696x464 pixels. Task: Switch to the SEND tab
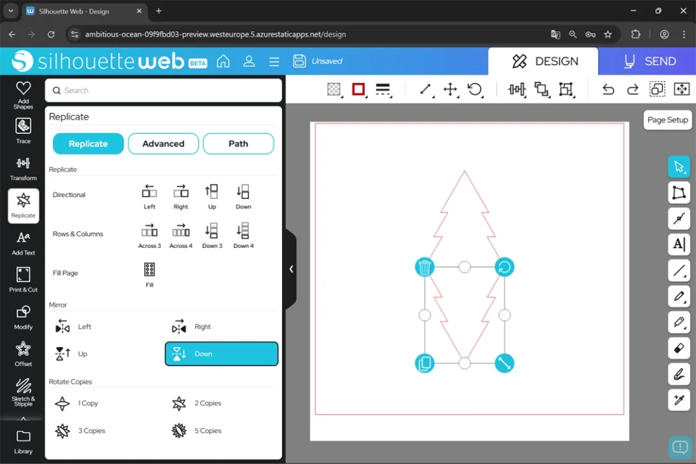coord(647,61)
